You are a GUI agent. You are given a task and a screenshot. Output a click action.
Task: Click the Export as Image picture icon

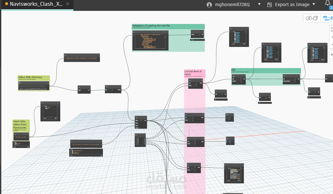pos(270,5)
